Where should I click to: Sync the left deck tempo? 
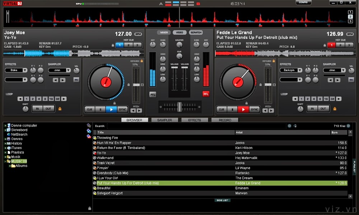coord(122,109)
